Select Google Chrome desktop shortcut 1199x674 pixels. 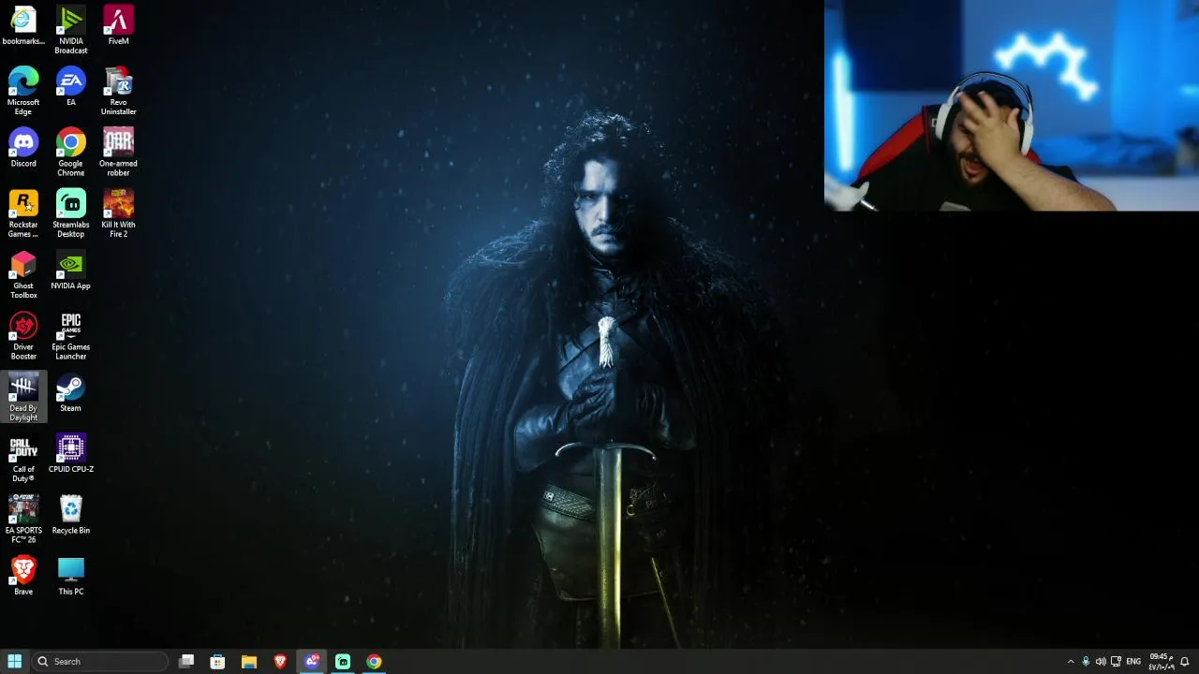(x=70, y=153)
